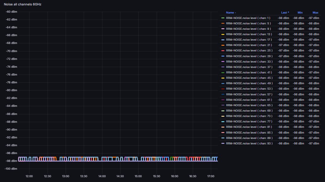Click the chan: 81 series color swatch

[223, 127]
